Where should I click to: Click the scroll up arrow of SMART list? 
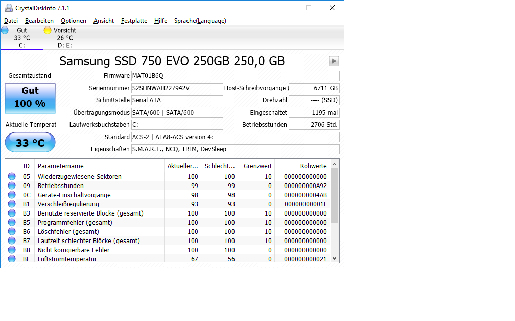334,164
